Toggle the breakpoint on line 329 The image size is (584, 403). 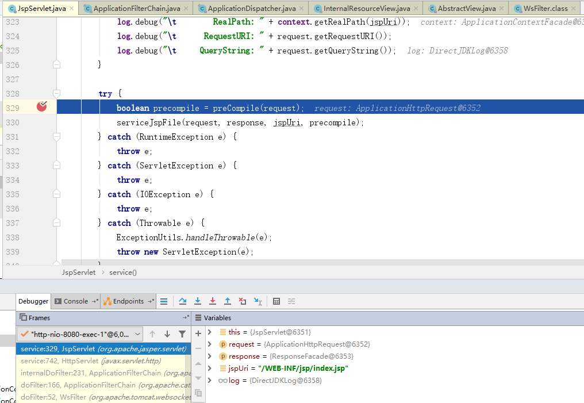pos(42,107)
